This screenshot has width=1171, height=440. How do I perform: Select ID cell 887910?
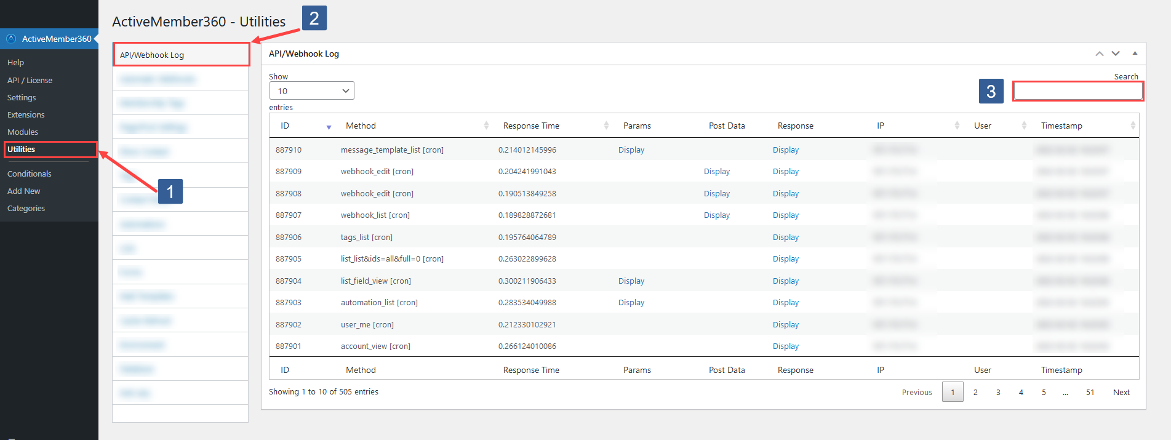289,150
